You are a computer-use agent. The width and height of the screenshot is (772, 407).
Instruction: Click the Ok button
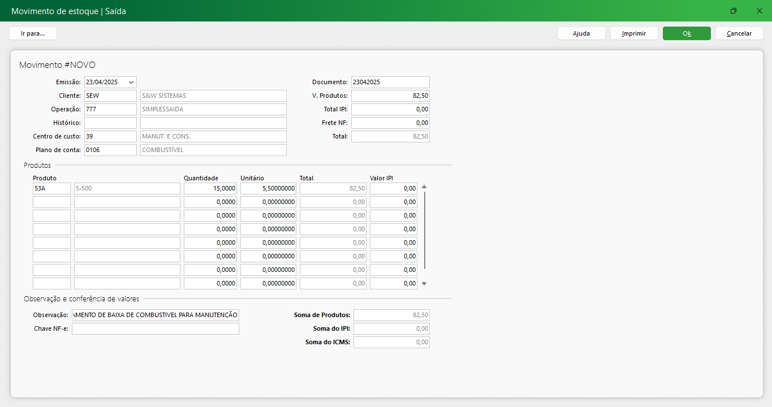(x=687, y=33)
